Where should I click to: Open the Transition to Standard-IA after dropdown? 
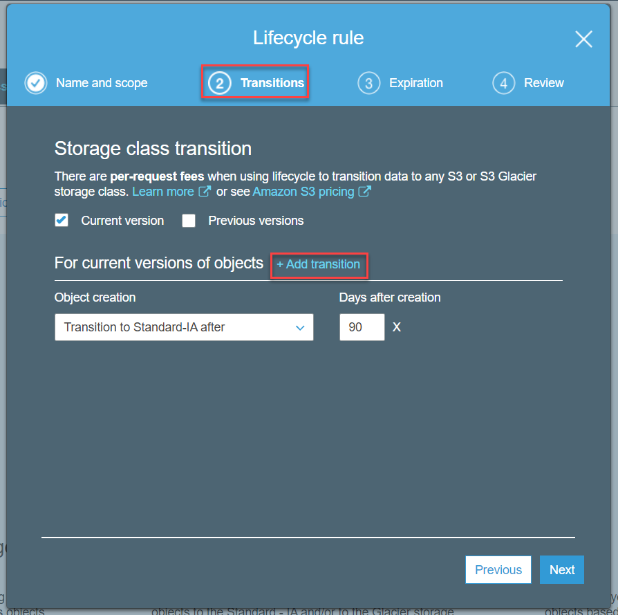click(184, 327)
